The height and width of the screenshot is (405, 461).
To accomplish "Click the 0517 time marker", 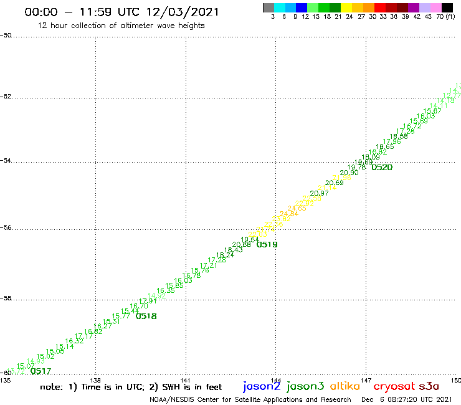I will (40, 371).
